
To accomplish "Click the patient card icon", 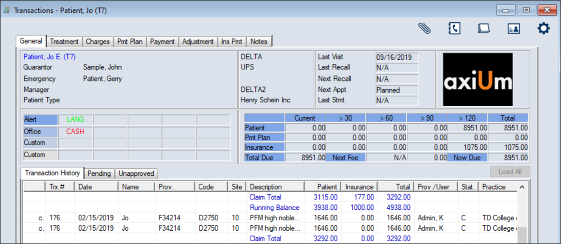I will click(x=483, y=28).
